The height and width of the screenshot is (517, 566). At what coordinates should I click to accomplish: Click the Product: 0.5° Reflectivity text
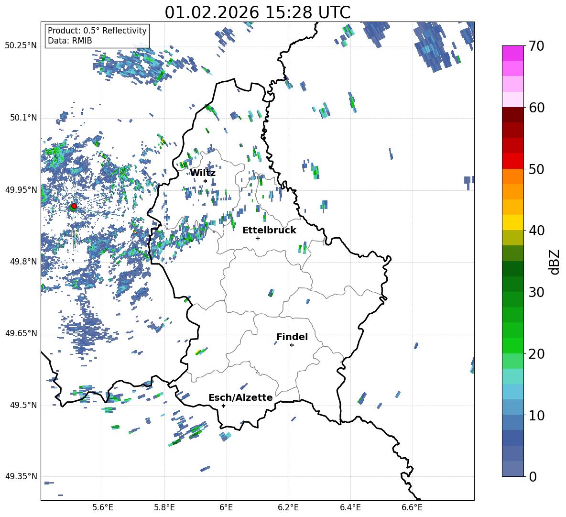97,30
